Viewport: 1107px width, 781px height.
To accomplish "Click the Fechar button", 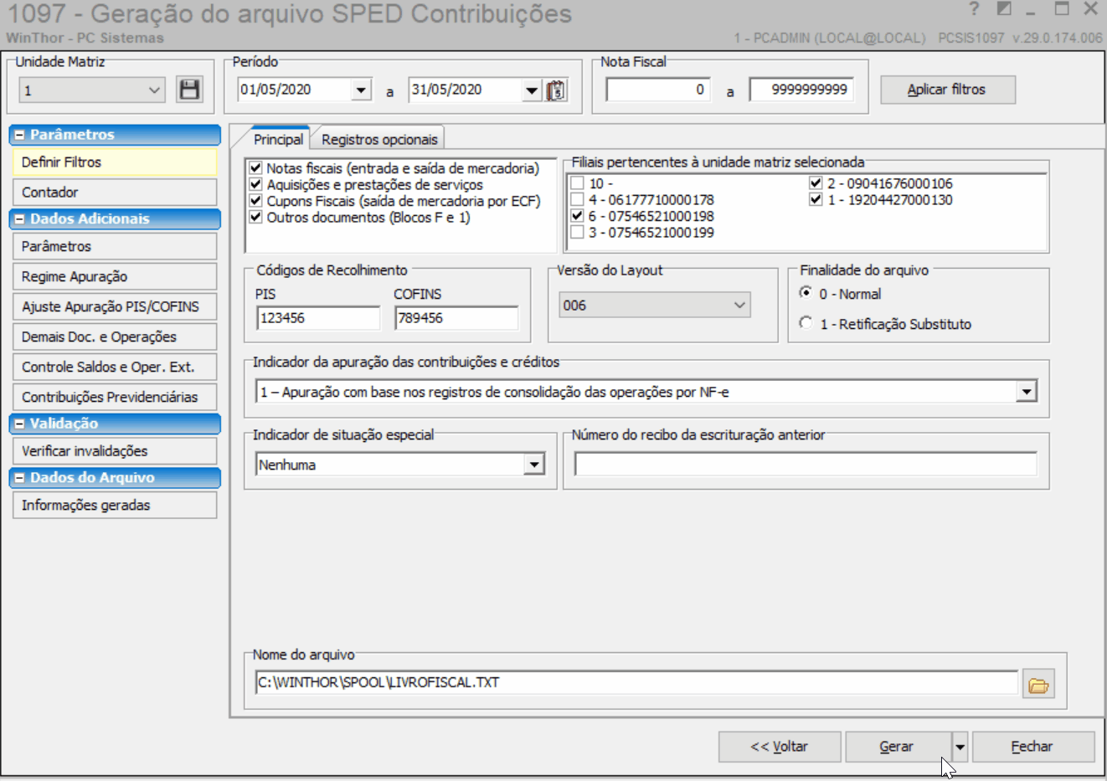I will click(x=1033, y=747).
